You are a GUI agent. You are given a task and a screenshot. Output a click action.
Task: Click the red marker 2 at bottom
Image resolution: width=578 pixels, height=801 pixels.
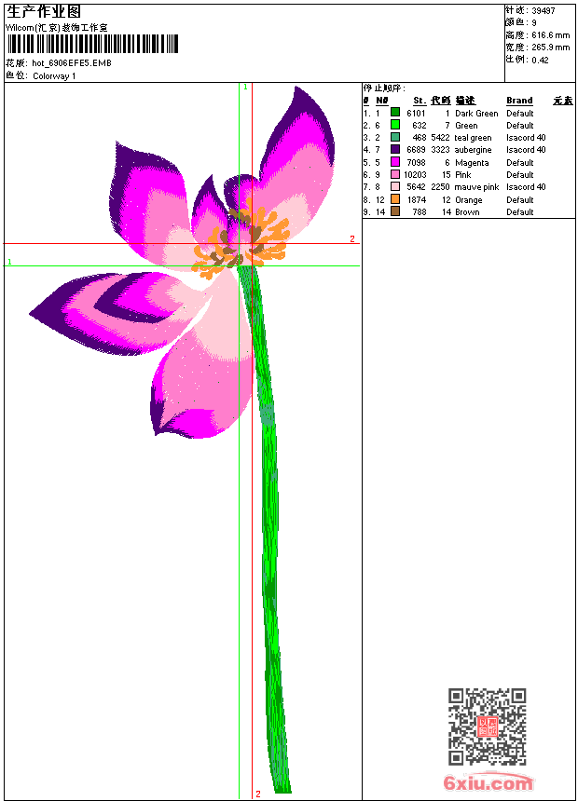(258, 794)
